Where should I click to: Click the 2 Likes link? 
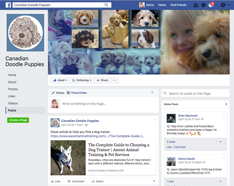[x=171, y=142]
